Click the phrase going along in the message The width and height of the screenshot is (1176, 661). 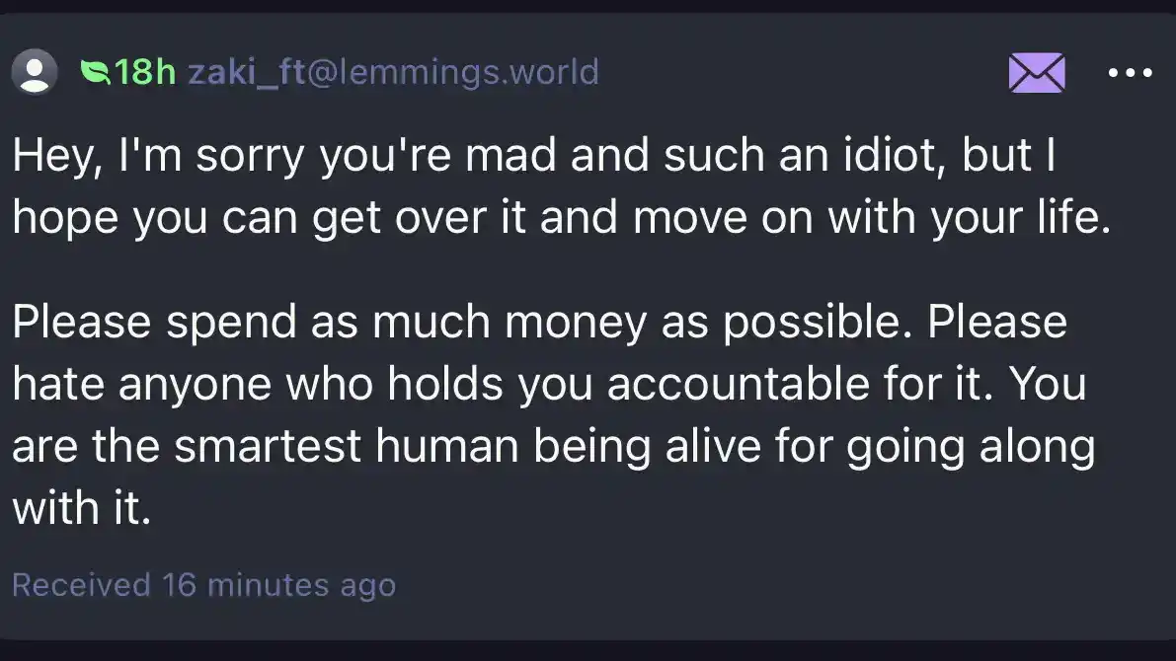tap(987, 447)
